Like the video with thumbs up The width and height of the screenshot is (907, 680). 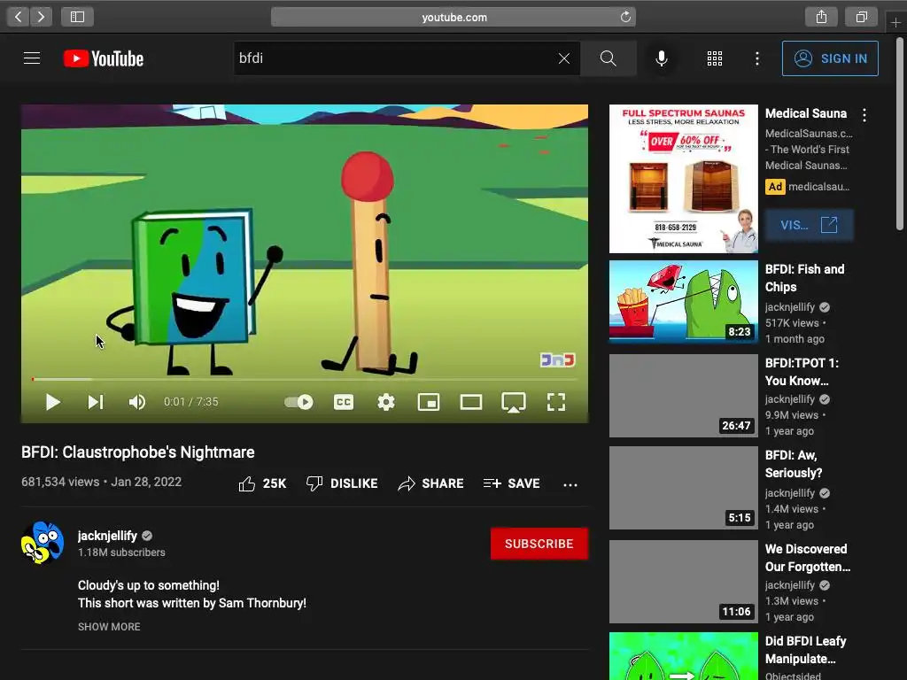(262, 483)
